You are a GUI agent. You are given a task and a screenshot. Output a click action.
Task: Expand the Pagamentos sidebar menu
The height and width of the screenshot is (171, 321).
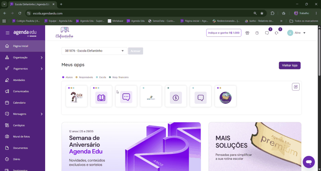(x=22, y=68)
